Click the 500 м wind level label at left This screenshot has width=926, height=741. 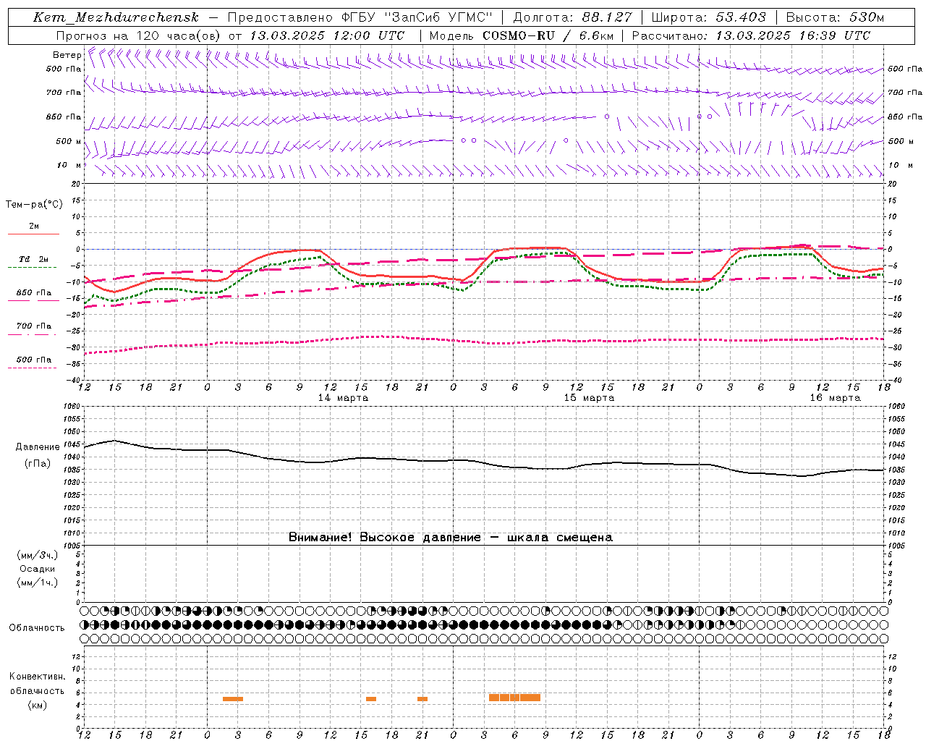coord(69,141)
